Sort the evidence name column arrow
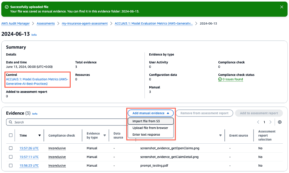The height and width of the screenshot is (173, 289). [221, 135]
